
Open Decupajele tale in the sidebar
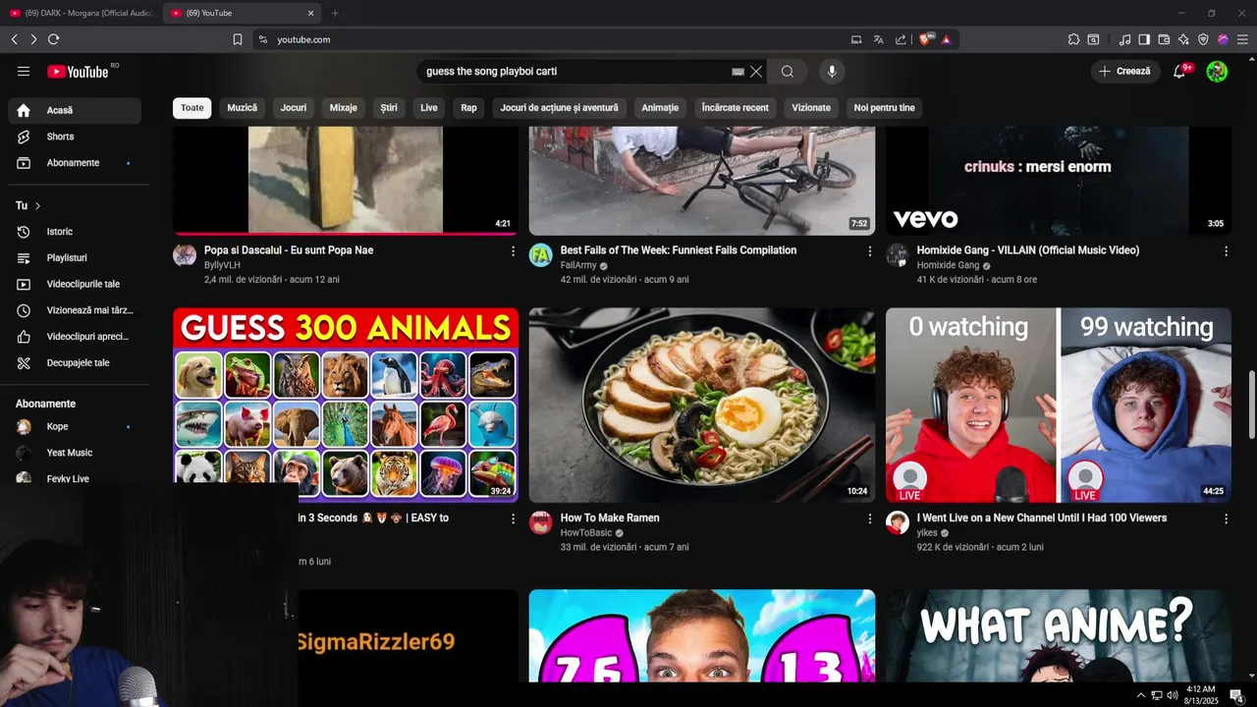coord(75,363)
